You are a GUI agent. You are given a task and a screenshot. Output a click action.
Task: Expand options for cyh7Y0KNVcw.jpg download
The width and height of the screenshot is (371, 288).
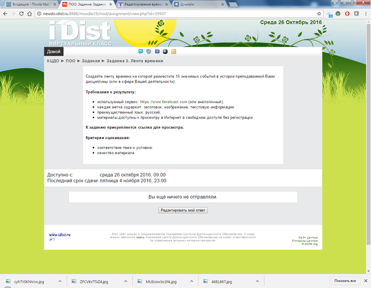point(60,281)
